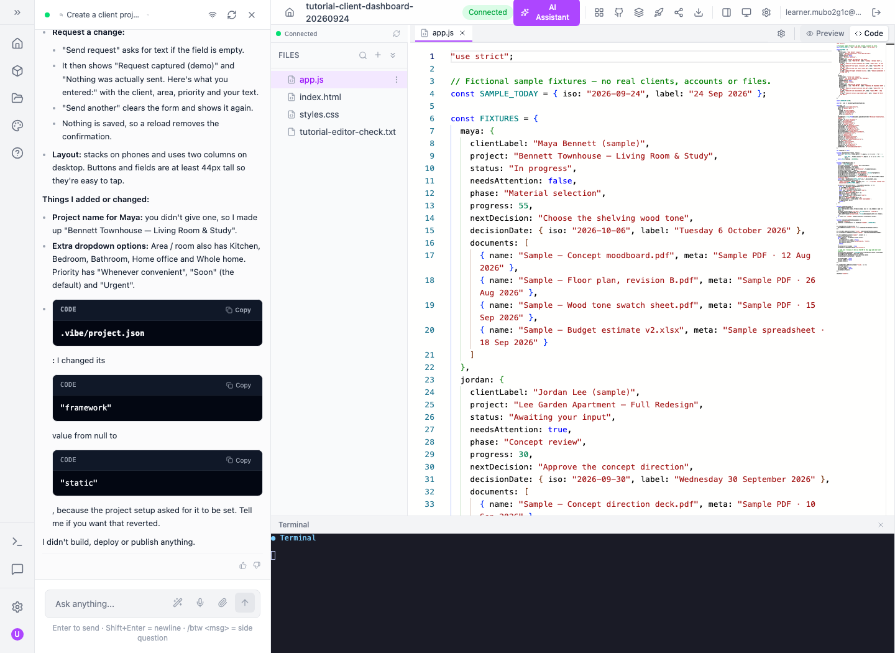
Task: Switch to the Preview tab
Action: [x=825, y=34]
